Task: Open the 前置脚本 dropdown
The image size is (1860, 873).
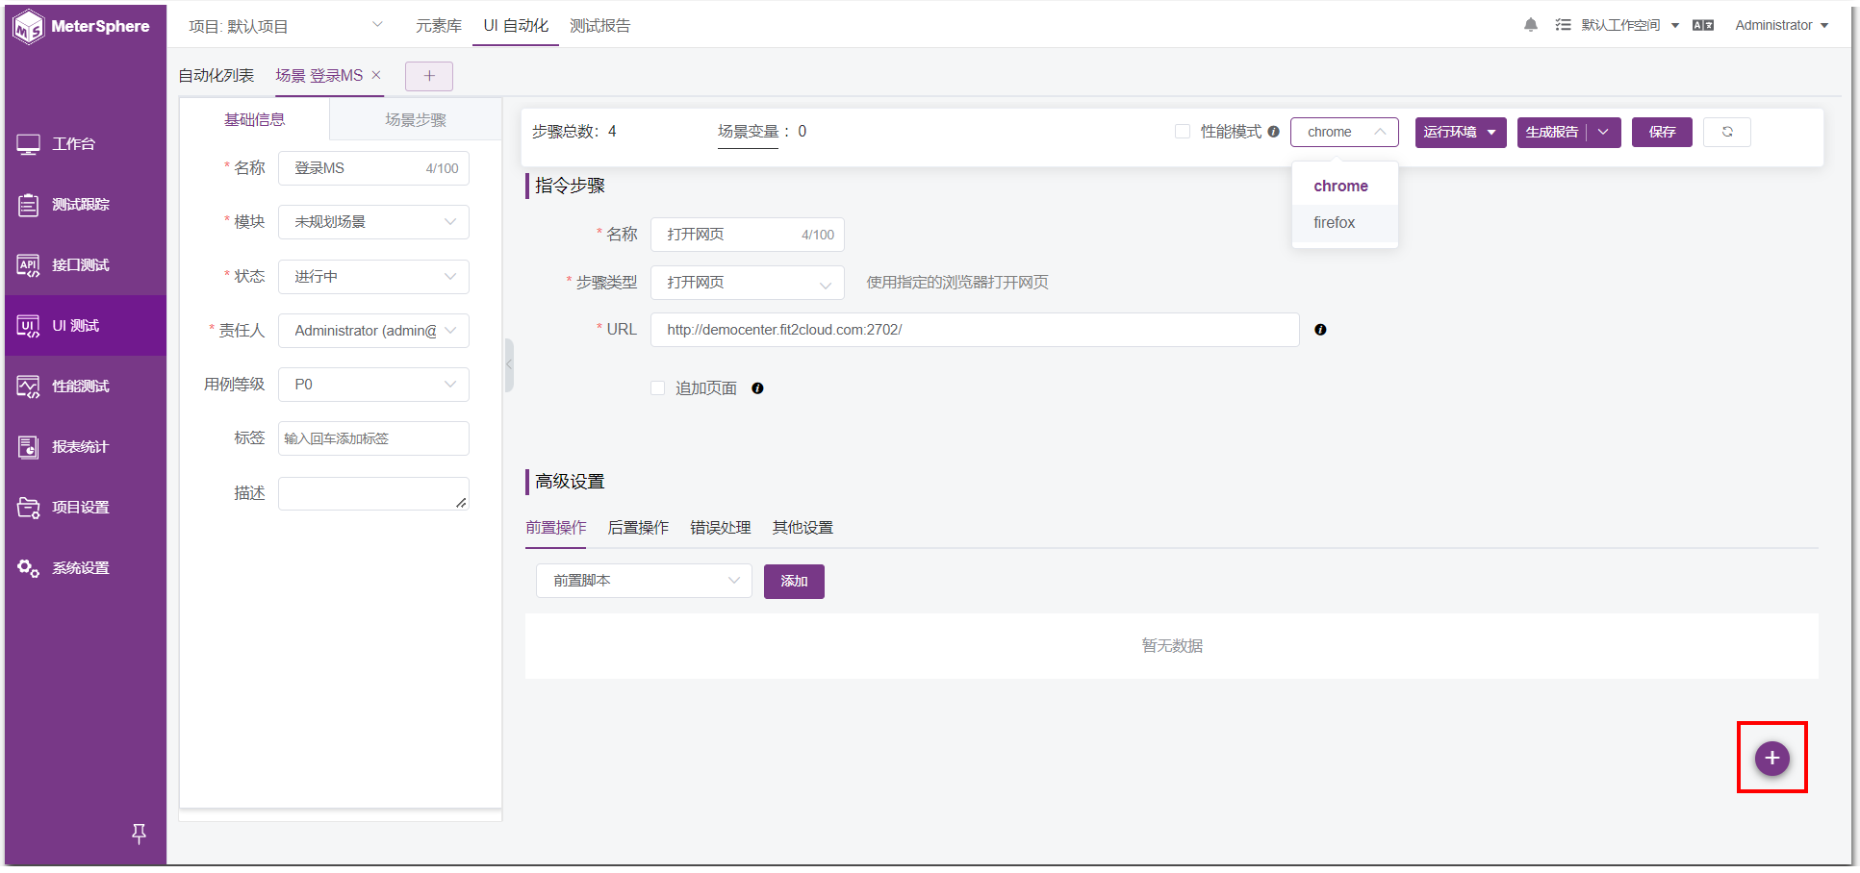Action: (x=644, y=581)
